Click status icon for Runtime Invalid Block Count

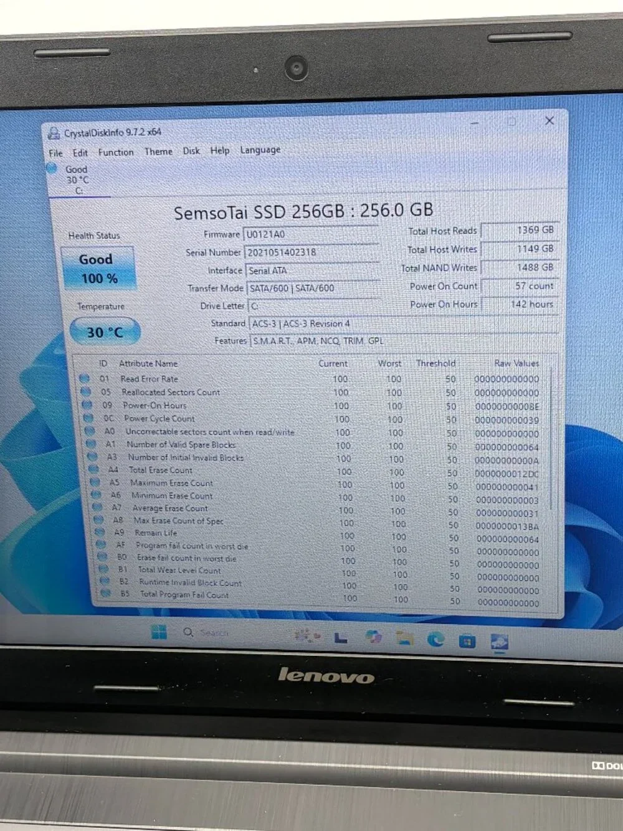click(x=105, y=581)
